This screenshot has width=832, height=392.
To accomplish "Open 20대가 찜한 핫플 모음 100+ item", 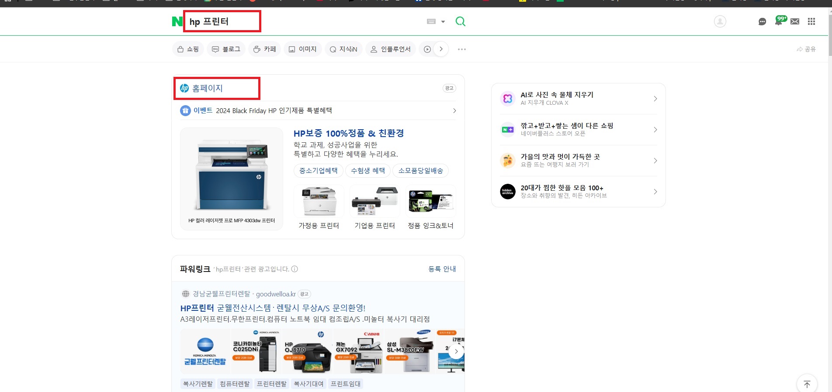I will [x=562, y=188].
